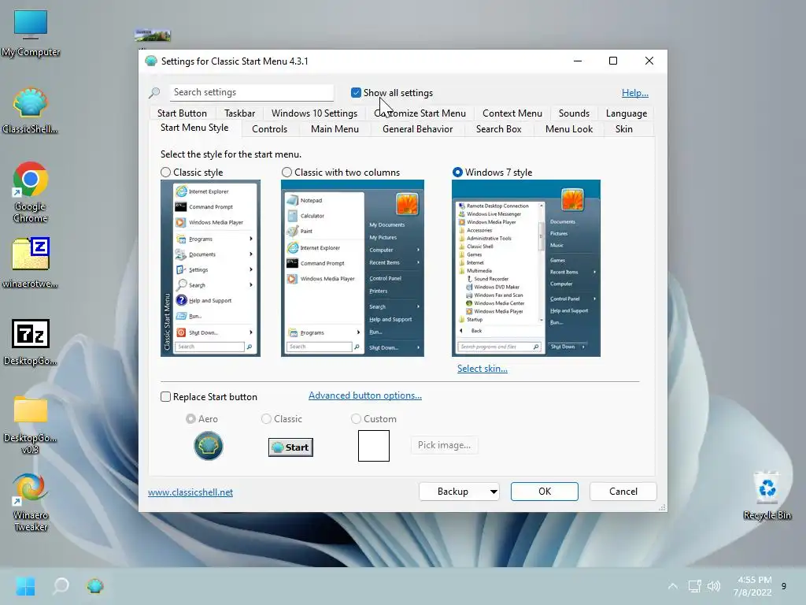806x605 pixels.
Task: Show hidden tray icons chevron
Action: coord(672,586)
